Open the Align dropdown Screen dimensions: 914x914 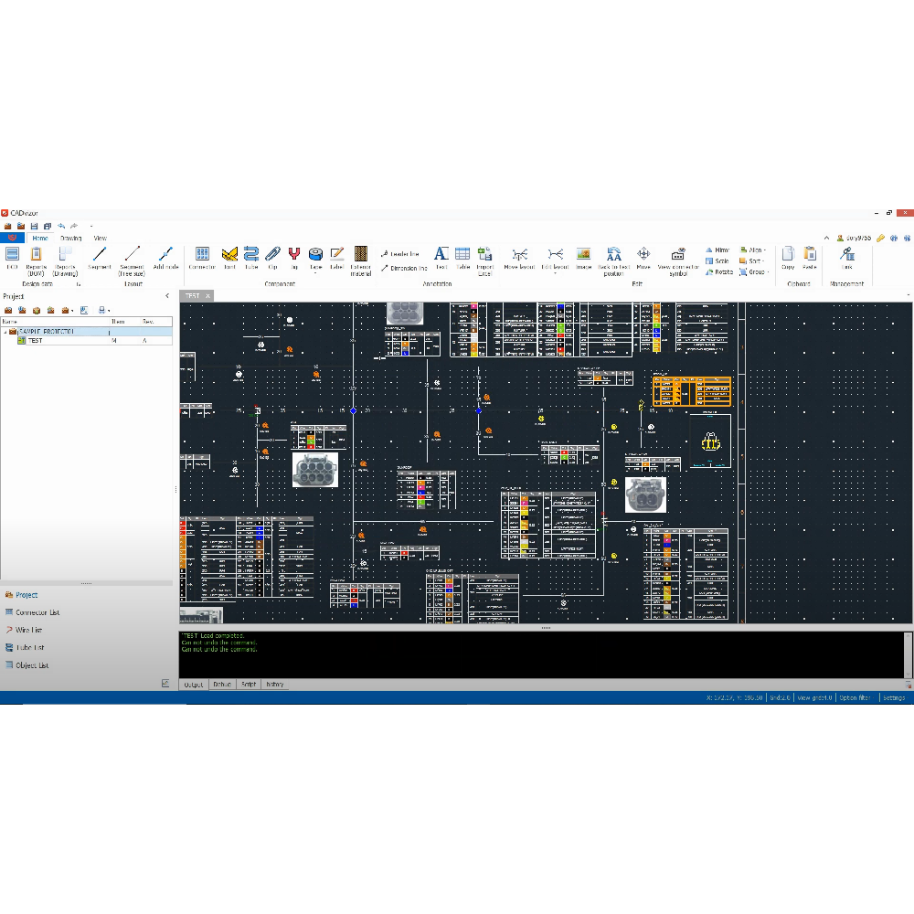(754, 250)
